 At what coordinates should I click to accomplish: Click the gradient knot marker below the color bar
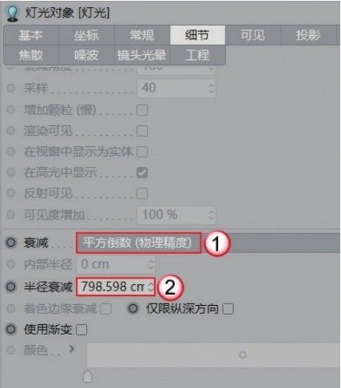click(88, 376)
